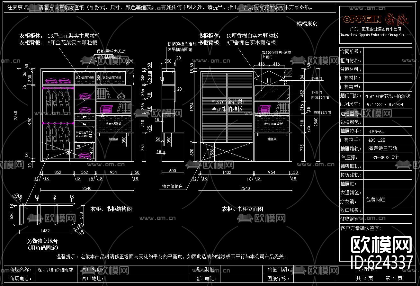Click the '抽屉拉手:' field label
420x286 pixels.
(351, 131)
